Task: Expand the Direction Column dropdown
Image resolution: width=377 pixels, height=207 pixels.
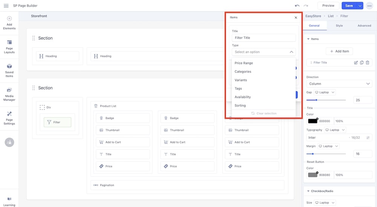Action: 339,84
